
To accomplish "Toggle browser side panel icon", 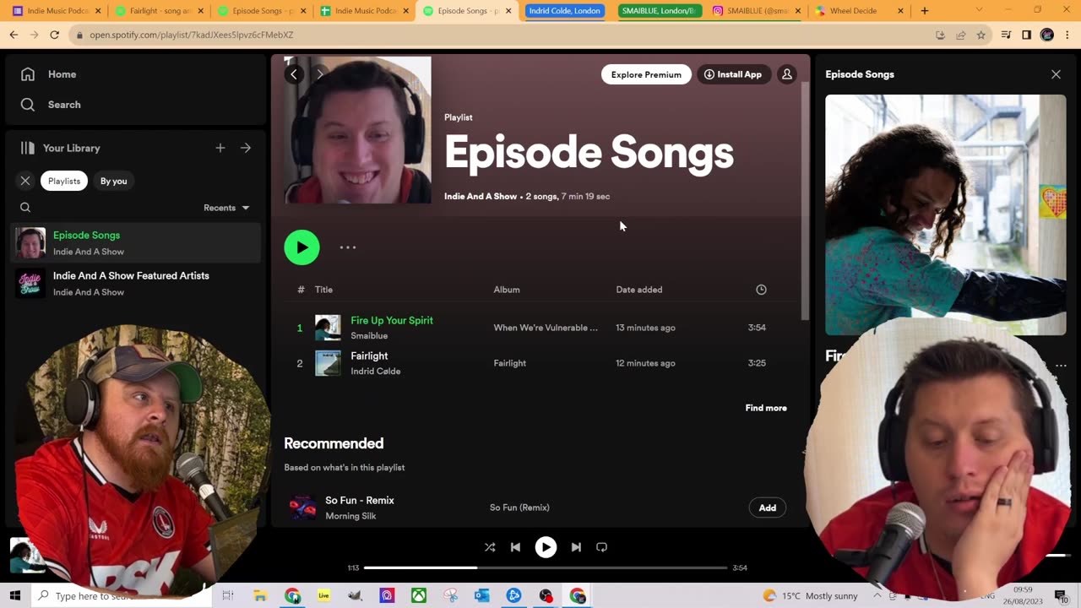I will [x=1026, y=35].
